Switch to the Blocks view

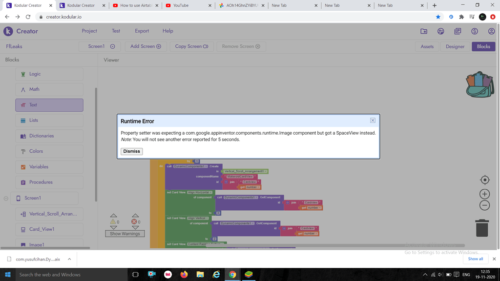pyautogui.click(x=483, y=46)
